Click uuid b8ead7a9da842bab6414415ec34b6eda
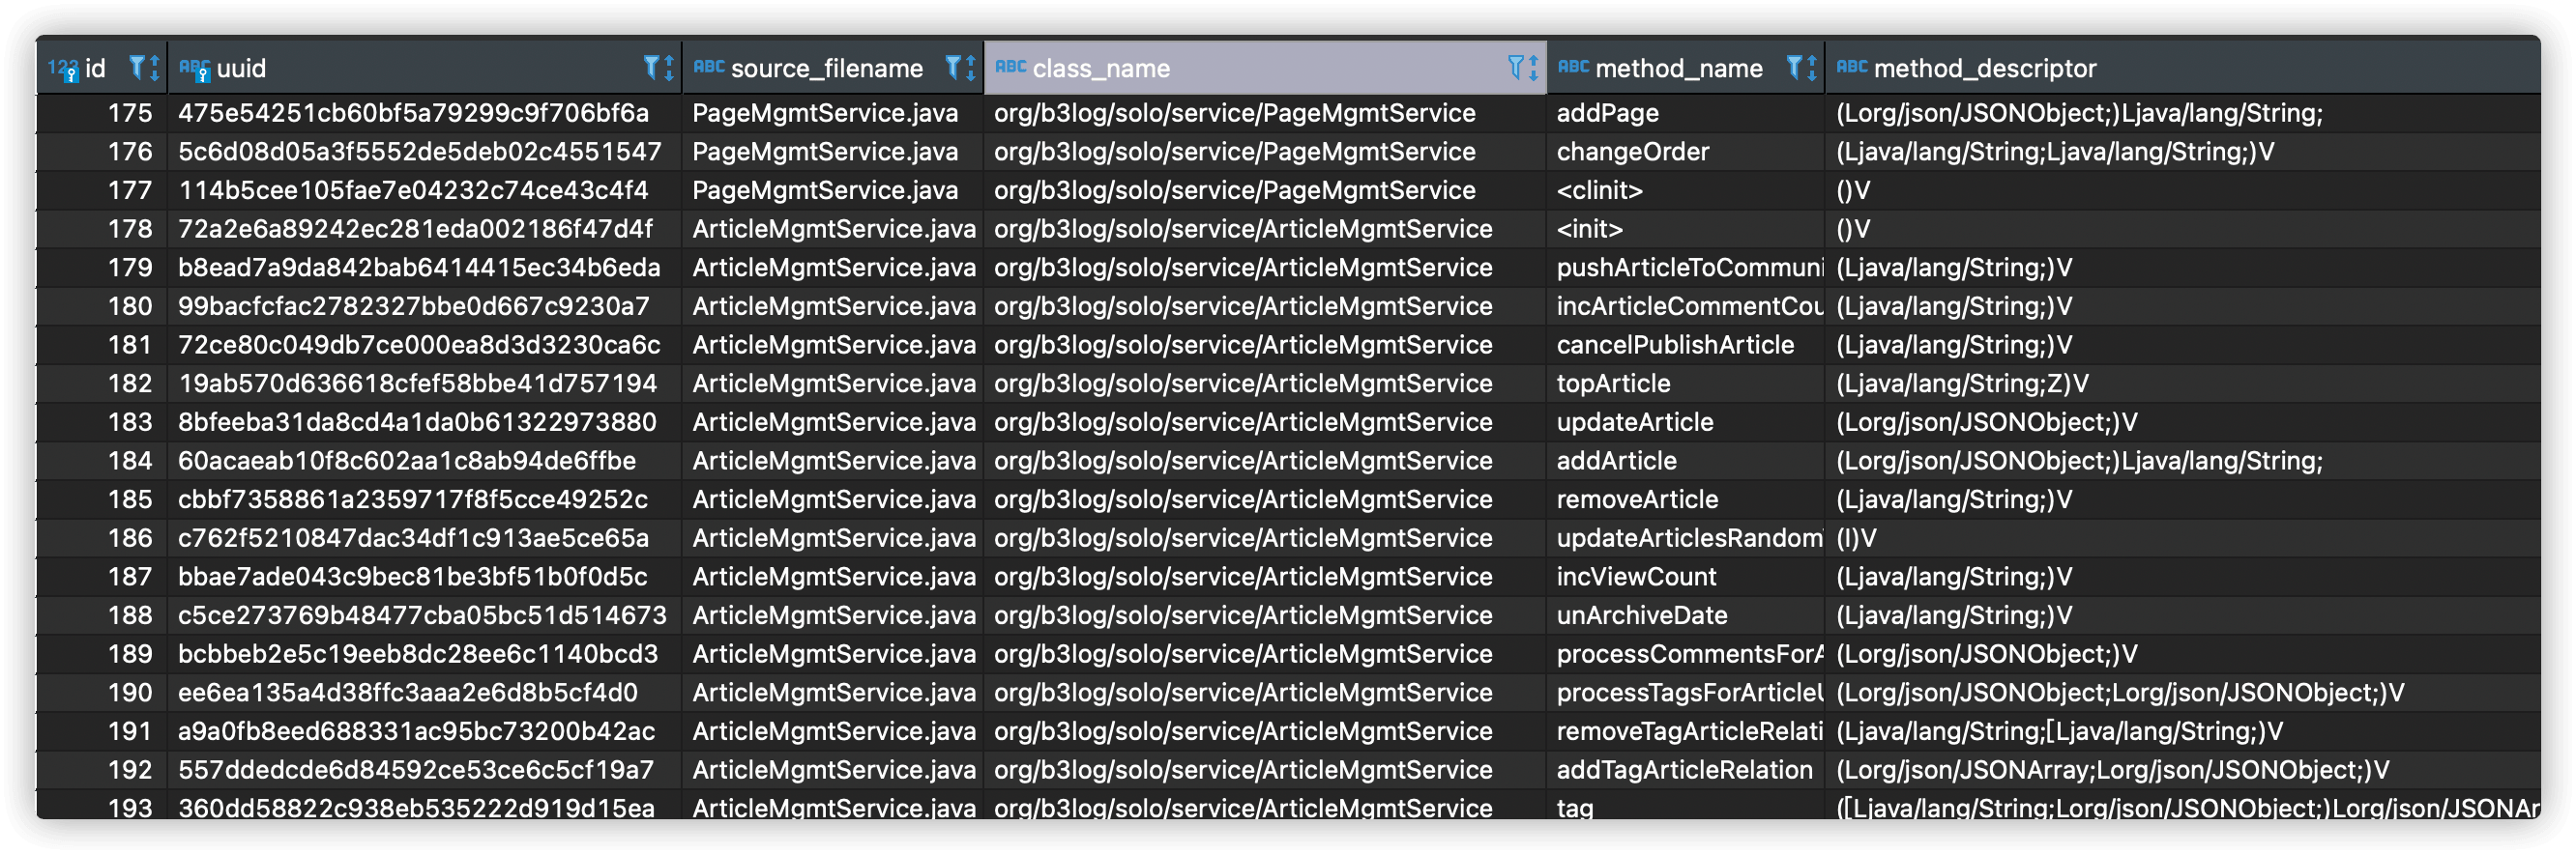Viewport: 2576px width, 854px height. (x=419, y=268)
